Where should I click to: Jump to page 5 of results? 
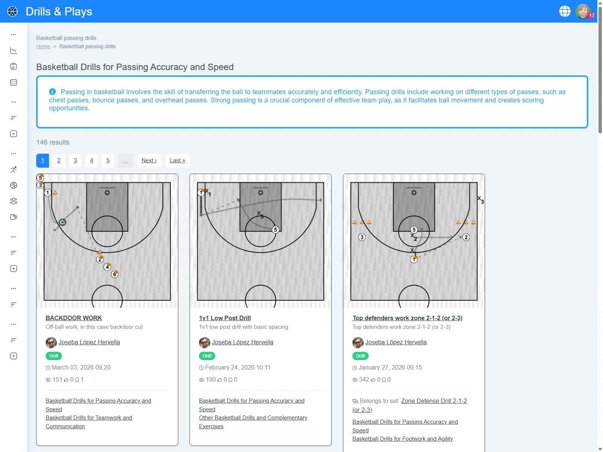[108, 160]
